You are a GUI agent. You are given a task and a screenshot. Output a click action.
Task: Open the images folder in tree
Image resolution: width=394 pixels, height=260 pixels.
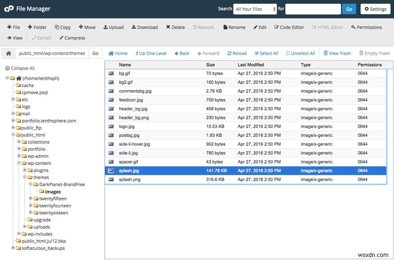[x=53, y=192]
